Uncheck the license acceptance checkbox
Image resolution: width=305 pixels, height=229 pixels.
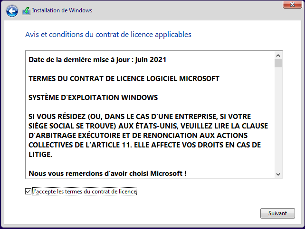tap(28, 192)
